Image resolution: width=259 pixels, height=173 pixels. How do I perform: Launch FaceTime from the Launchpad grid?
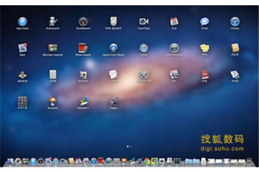[x=144, y=22]
